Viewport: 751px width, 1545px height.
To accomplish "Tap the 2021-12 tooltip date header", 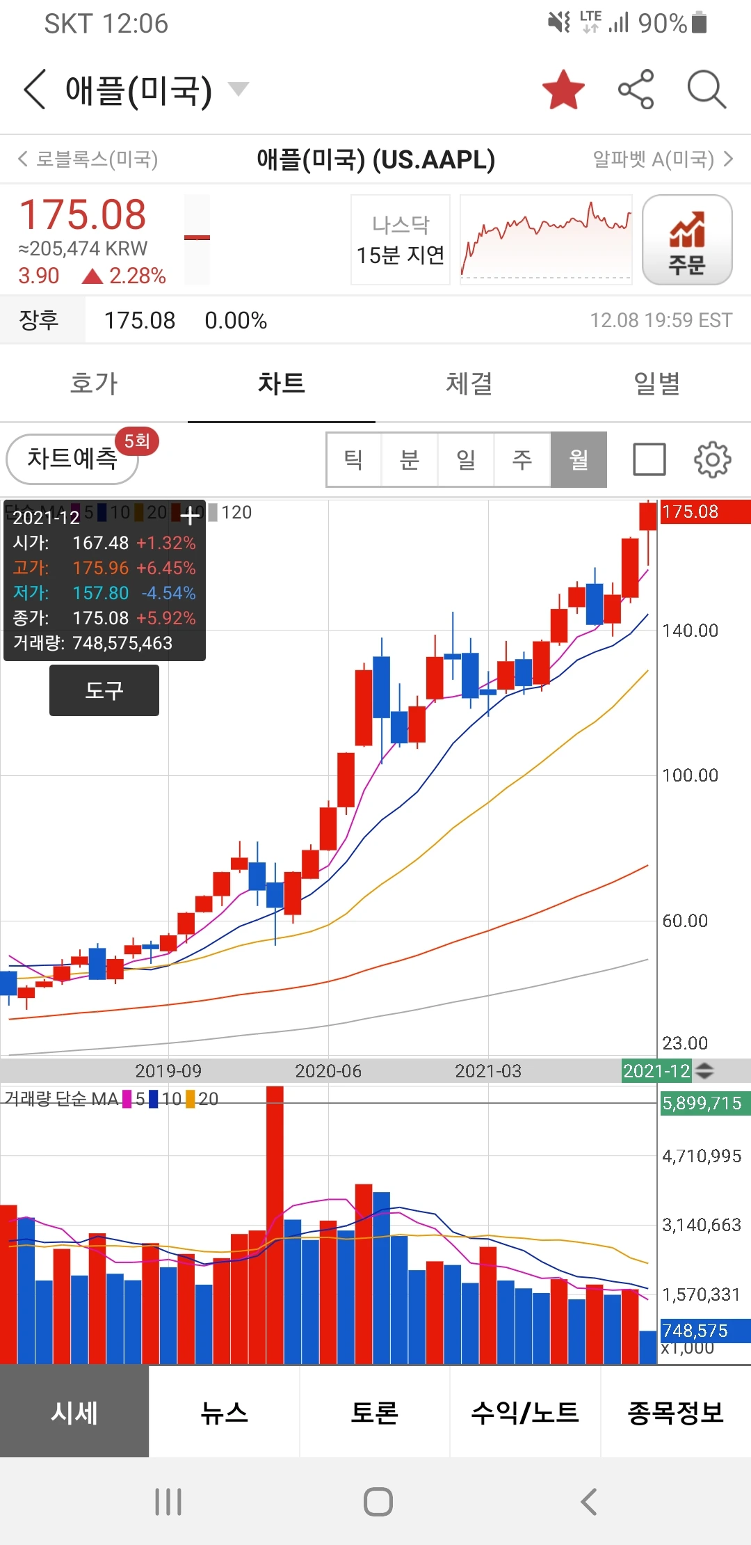I will click(46, 517).
